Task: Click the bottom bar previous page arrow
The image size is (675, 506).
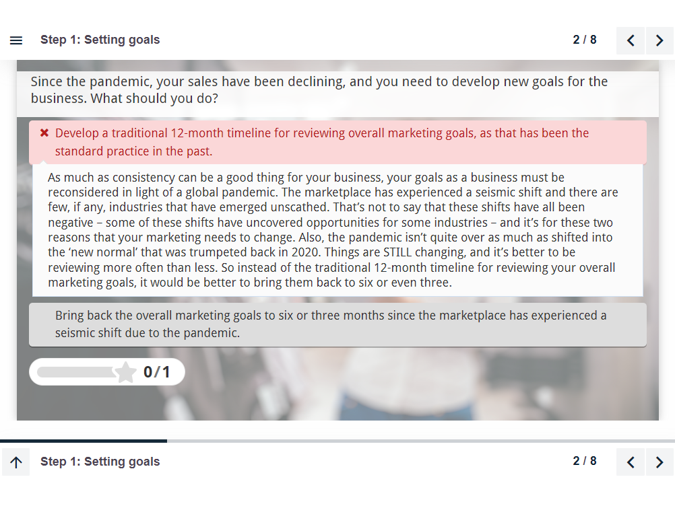Action: (x=631, y=462)
